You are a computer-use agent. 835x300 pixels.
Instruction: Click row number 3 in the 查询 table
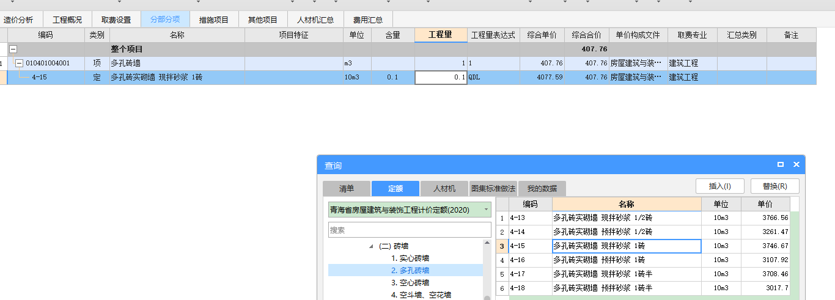pos(502,246)
